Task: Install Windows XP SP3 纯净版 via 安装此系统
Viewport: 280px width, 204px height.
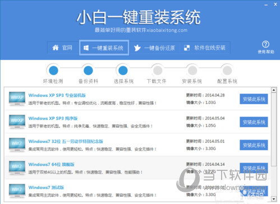Action: (x=254, y=122)
